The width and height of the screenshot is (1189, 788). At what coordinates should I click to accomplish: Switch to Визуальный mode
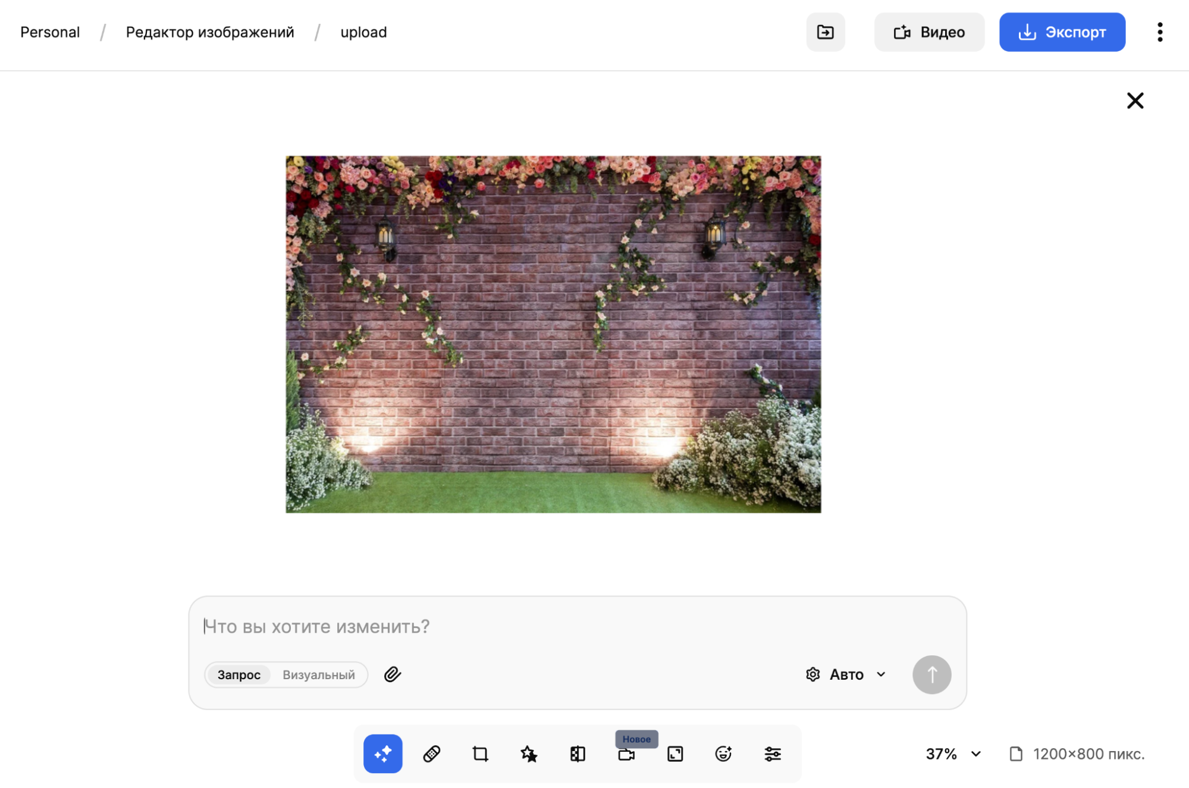318,674
